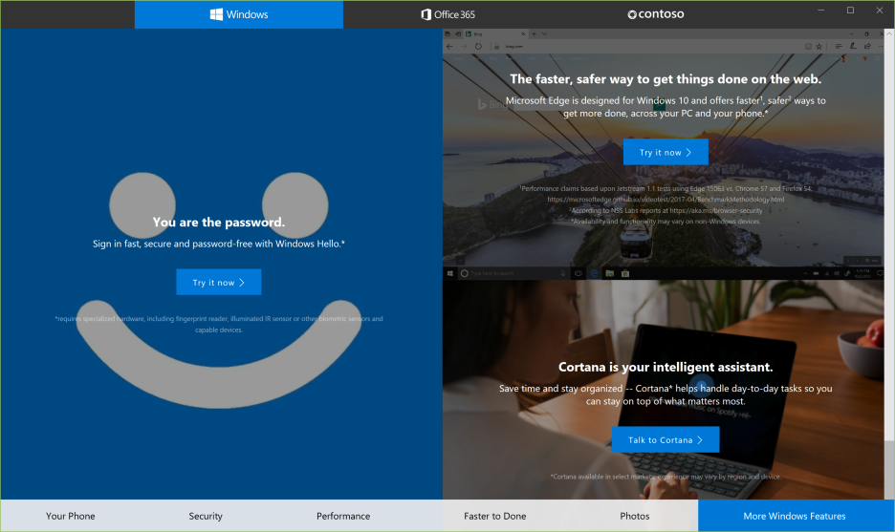Click the Talk to Cortana button

click(665, 440)
